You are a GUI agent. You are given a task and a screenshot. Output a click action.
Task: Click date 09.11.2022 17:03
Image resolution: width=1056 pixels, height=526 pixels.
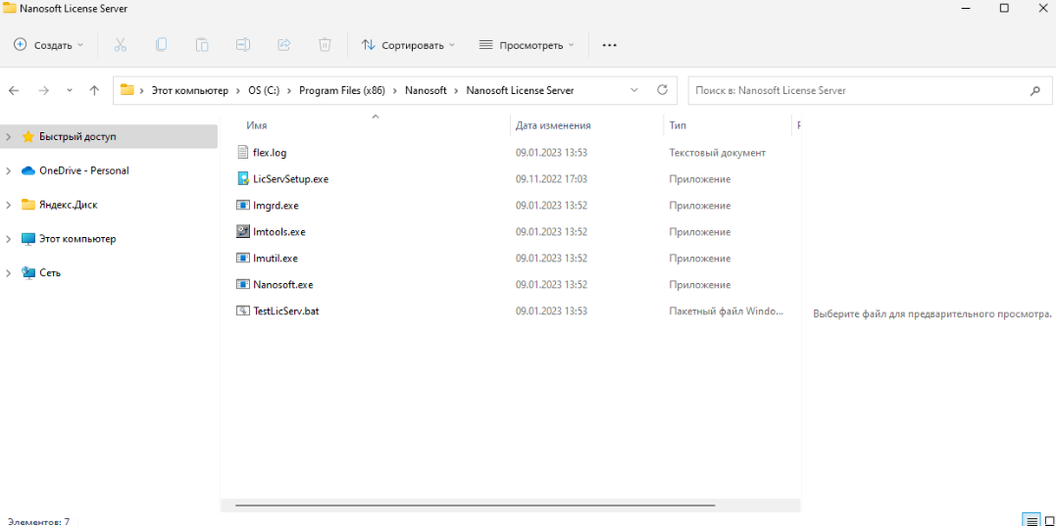click(552, 179)
